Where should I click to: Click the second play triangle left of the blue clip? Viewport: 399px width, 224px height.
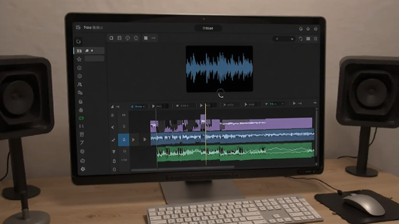tap(145, 140)
